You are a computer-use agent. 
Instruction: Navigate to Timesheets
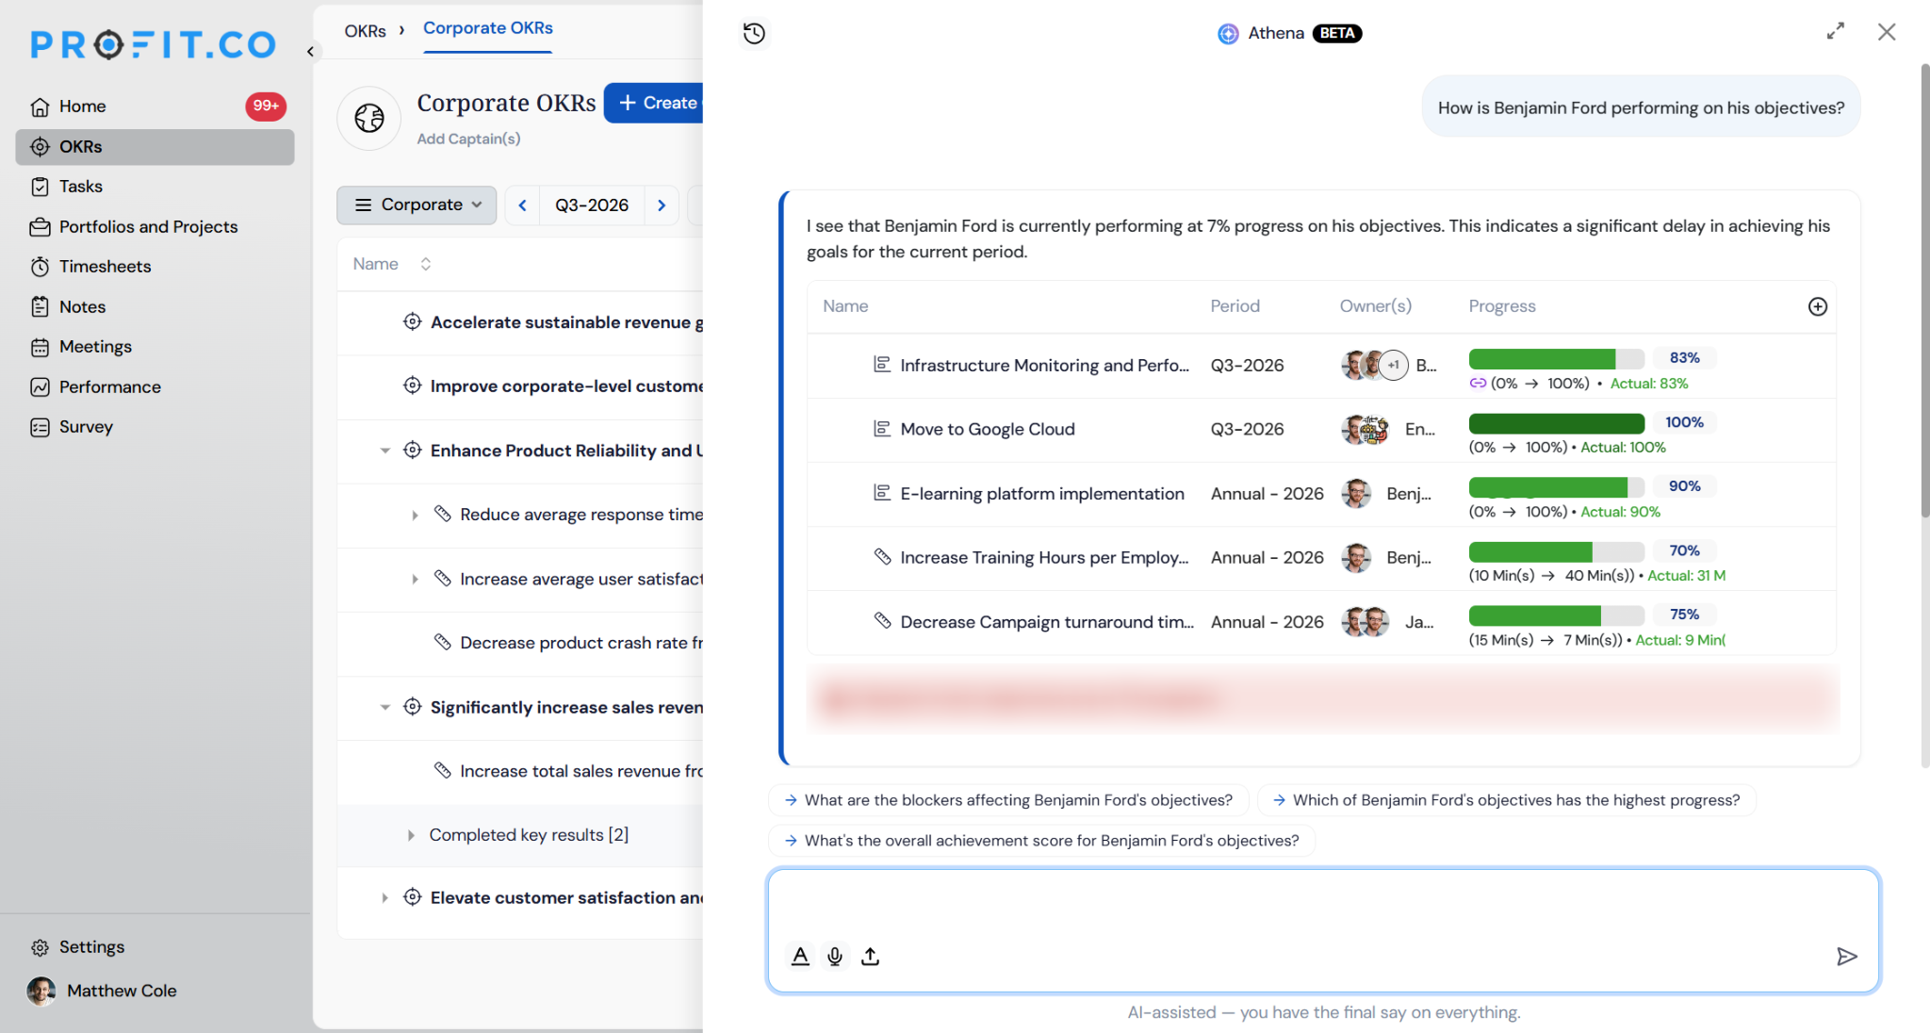click(x=105, y=267)
